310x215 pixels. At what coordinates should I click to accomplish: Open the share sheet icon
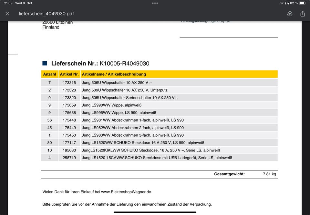(x=303, y=14)
